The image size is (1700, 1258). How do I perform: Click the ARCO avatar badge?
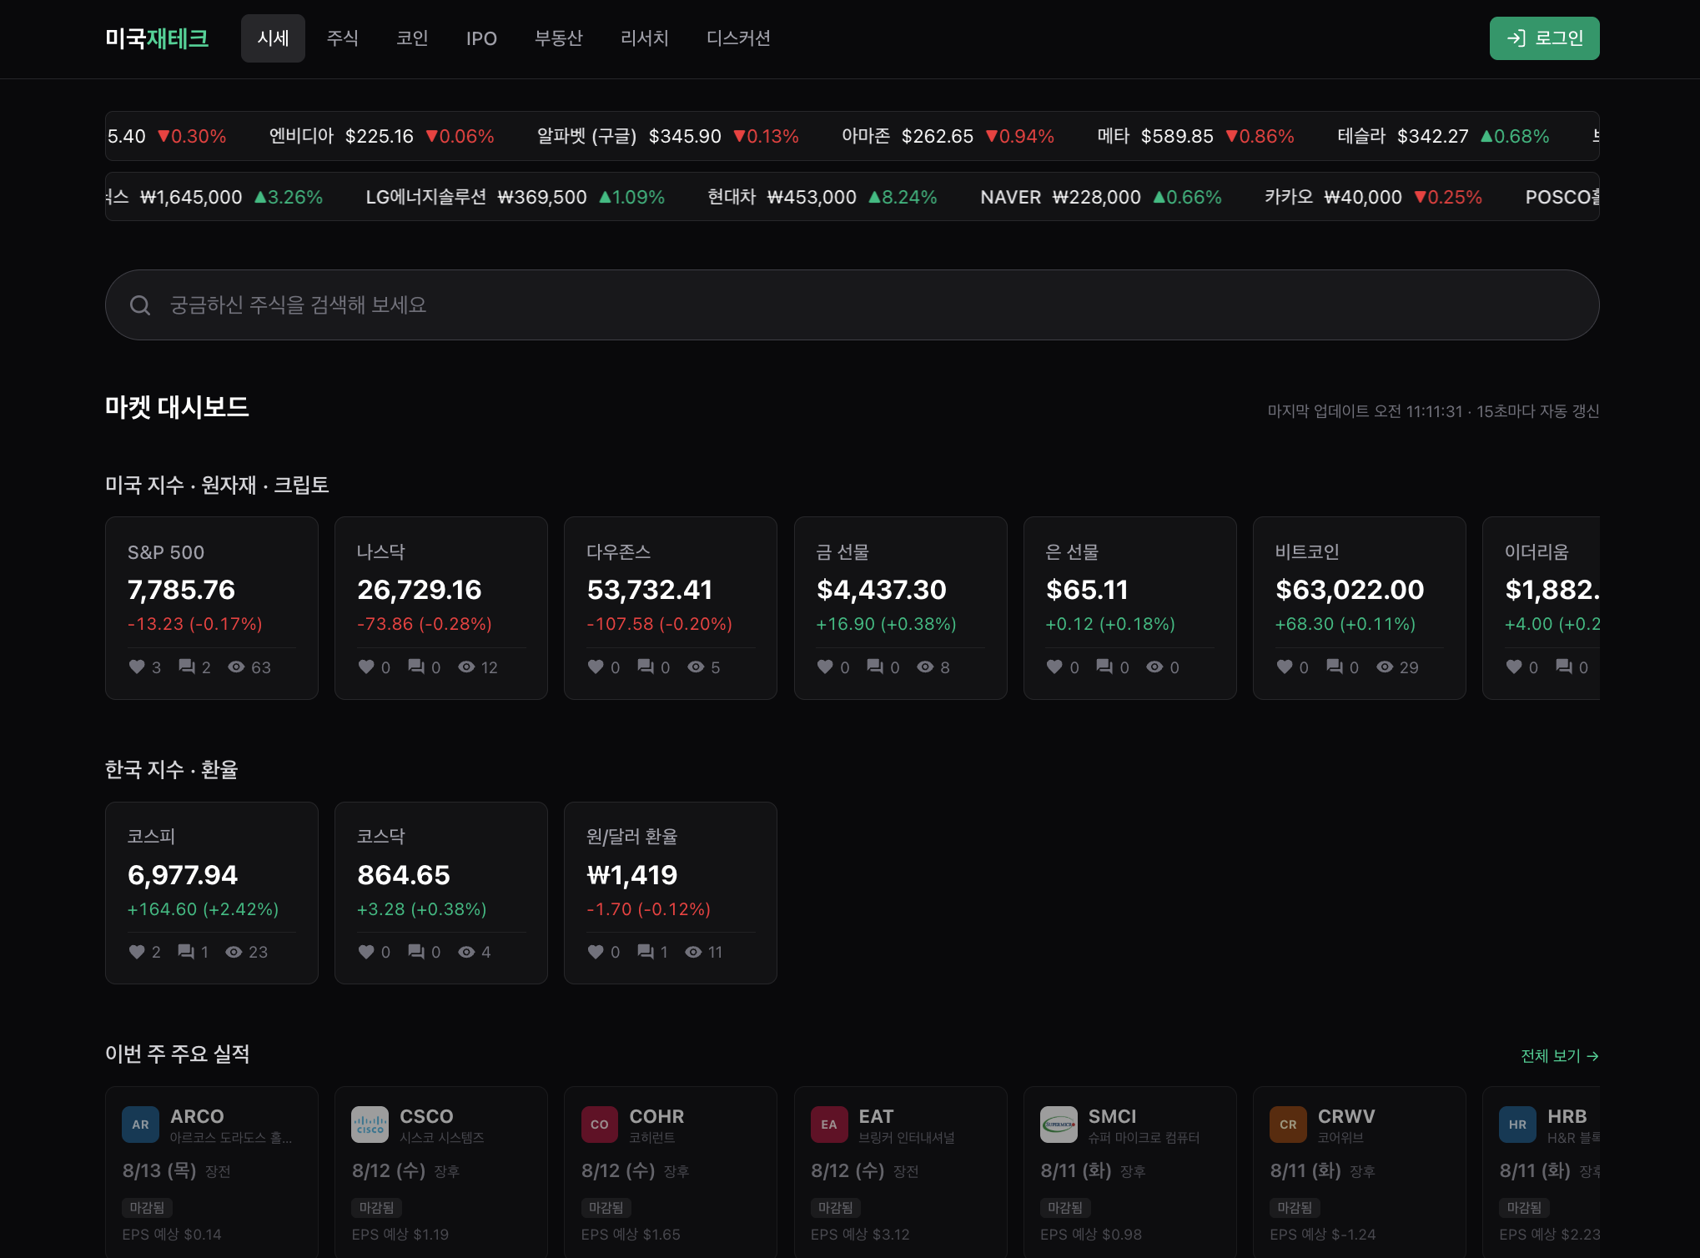tap(140, 1125)
